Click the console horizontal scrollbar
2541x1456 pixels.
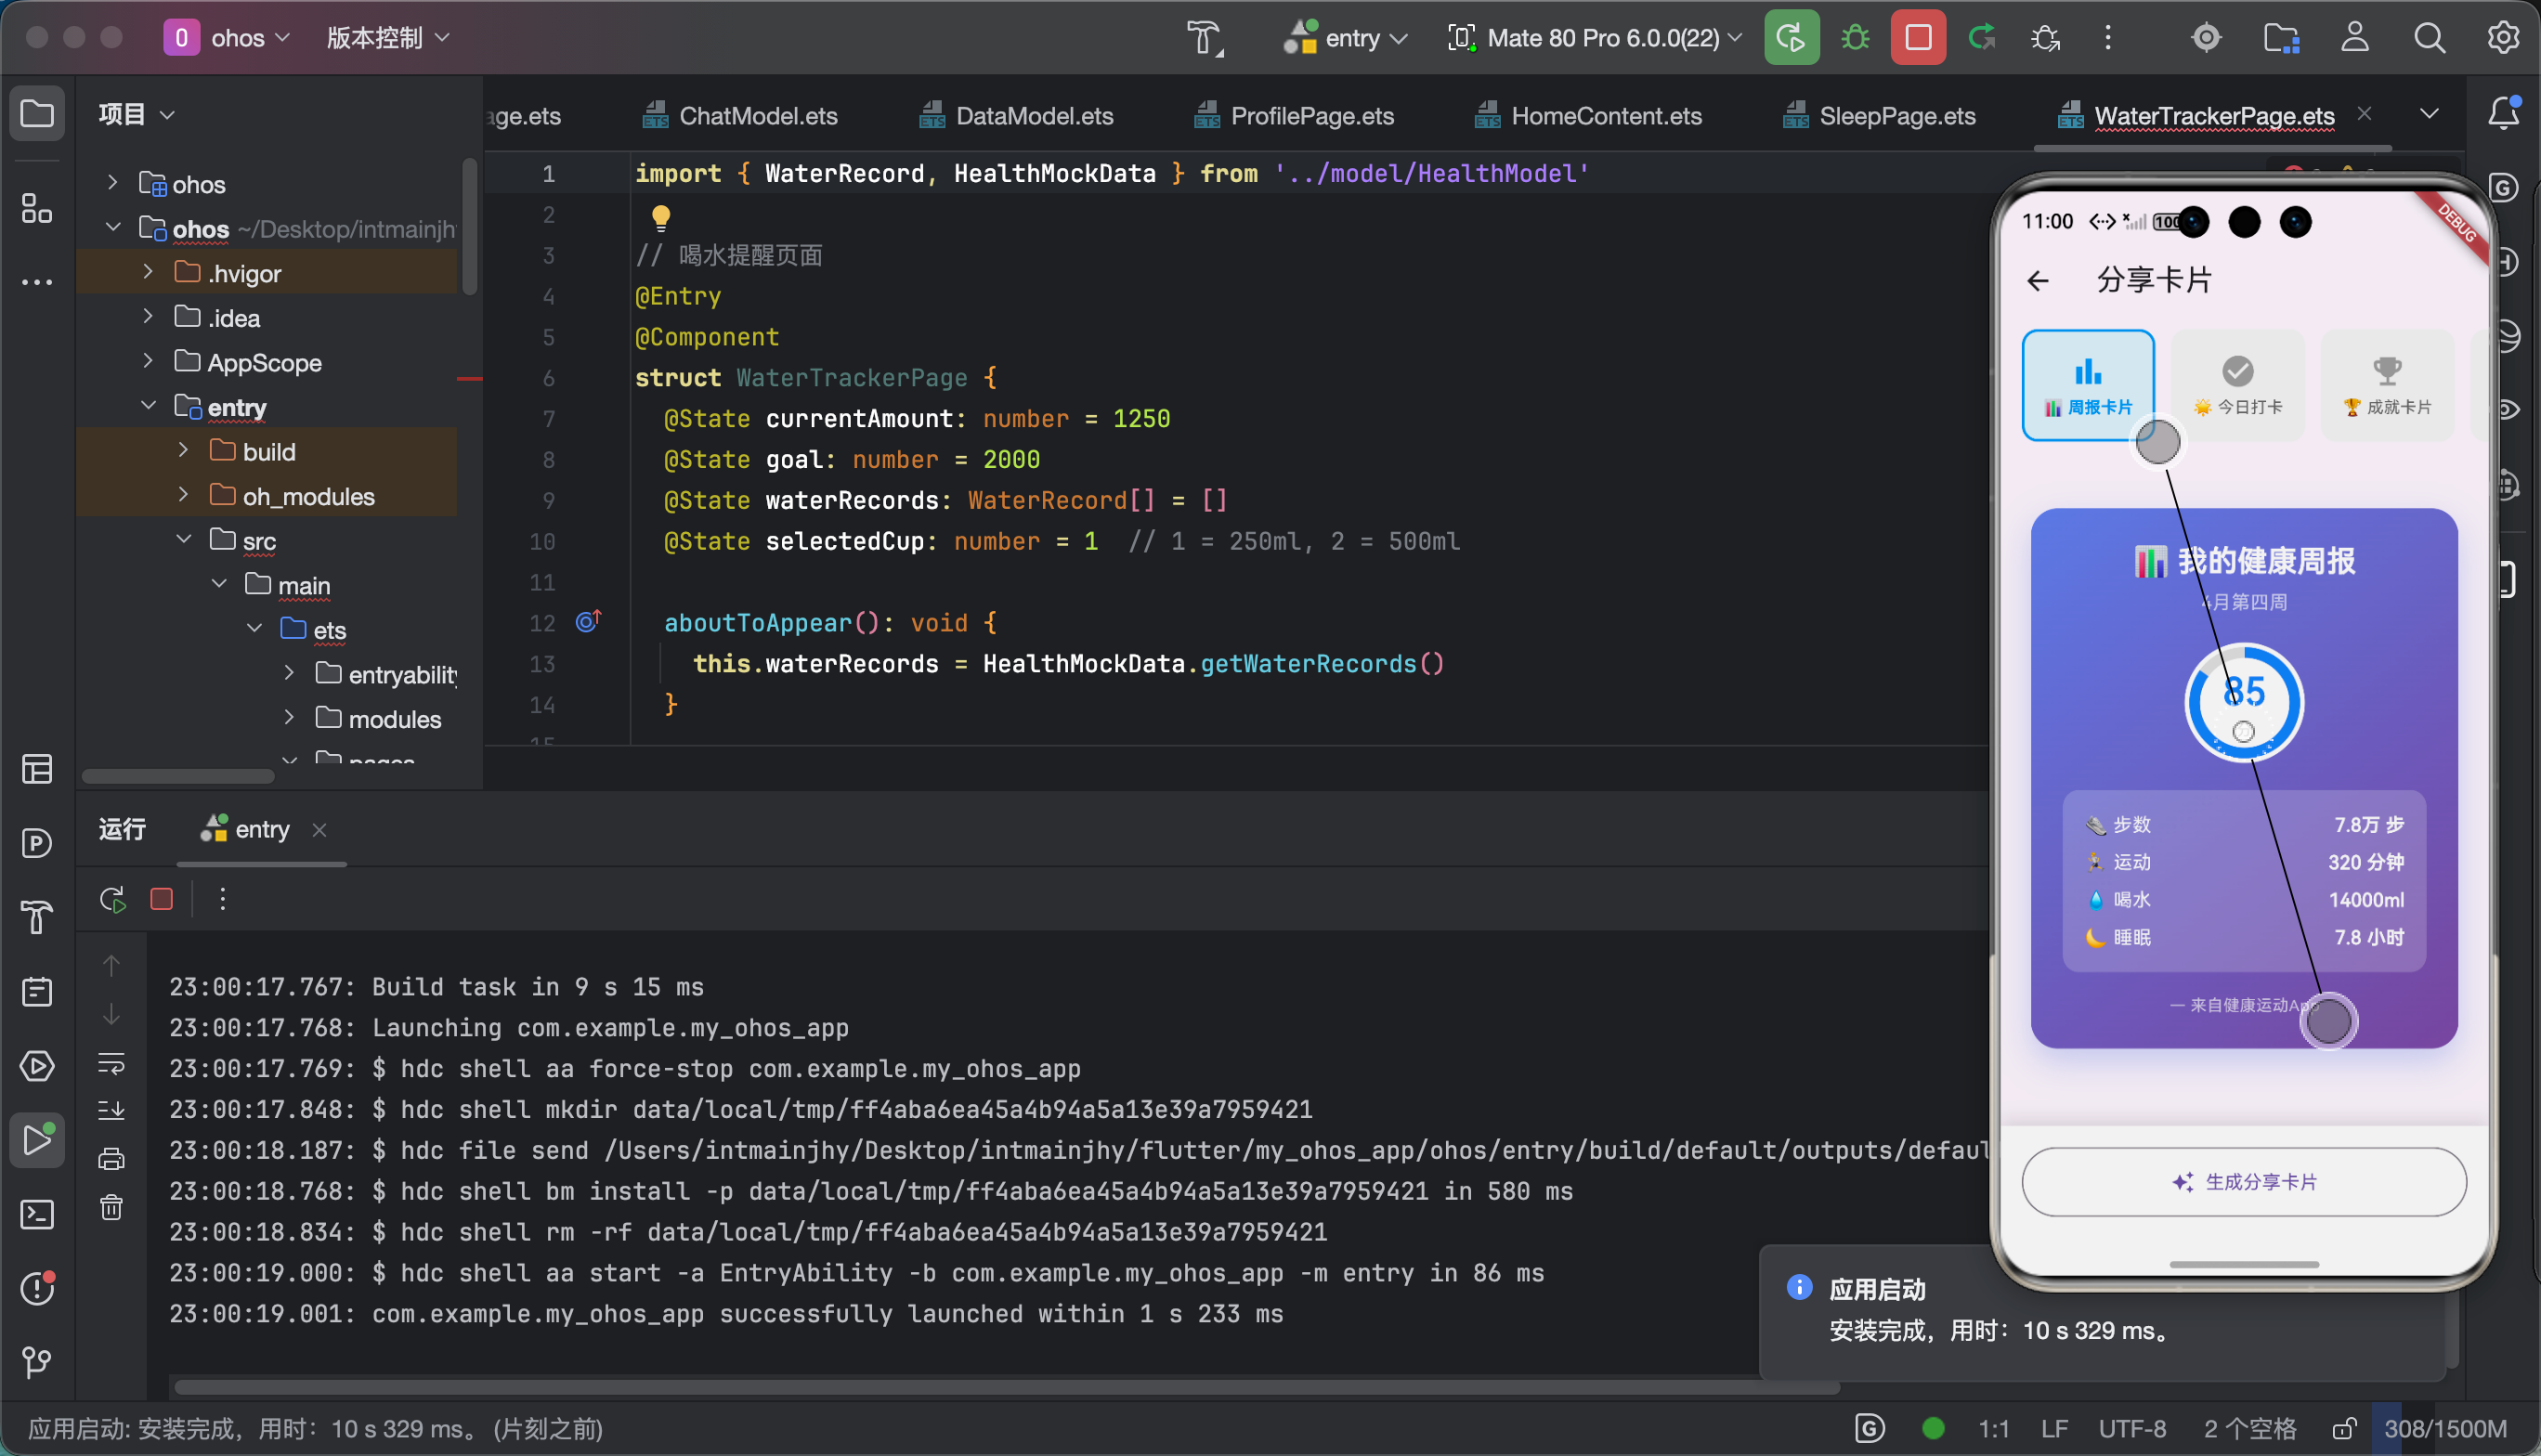tap(1000, 1387)
